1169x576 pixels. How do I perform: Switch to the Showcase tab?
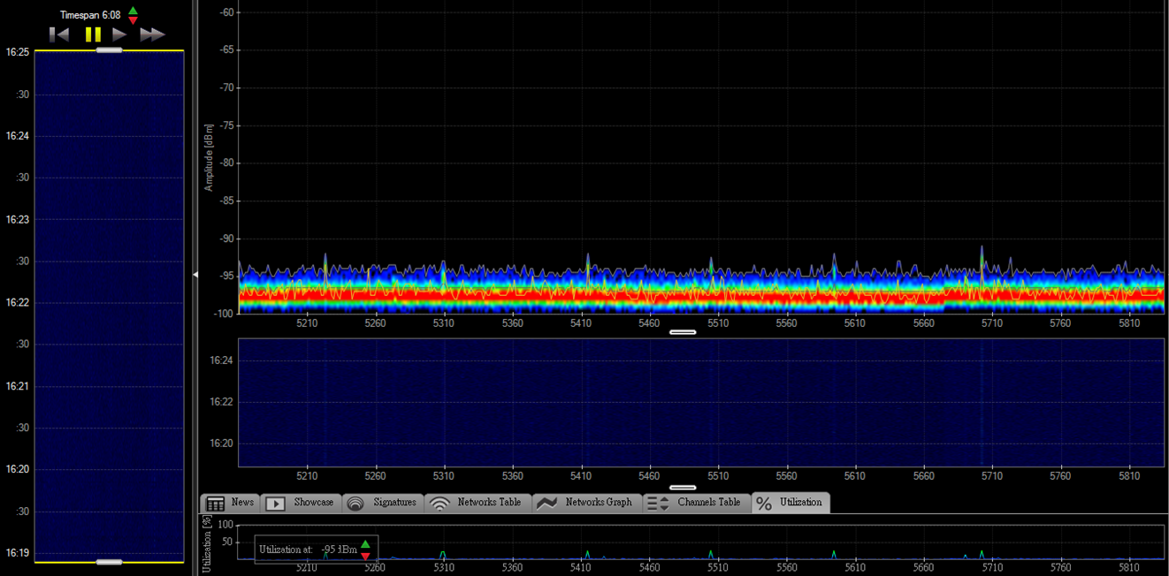(x=301, y=503)
